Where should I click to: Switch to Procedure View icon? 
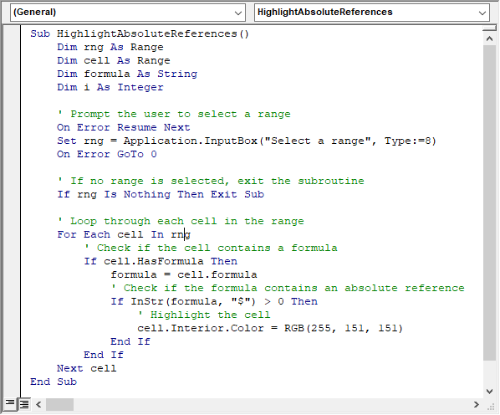[10, 403]
